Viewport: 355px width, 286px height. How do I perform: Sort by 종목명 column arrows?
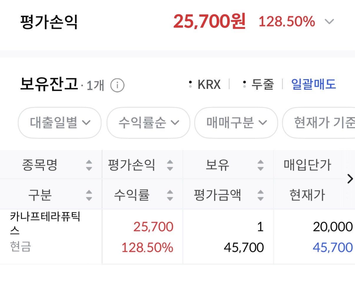tap(89, 165)
